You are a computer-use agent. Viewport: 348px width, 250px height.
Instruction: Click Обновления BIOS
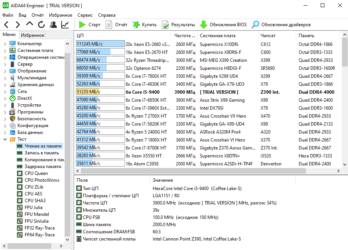(x=223, y=25)
